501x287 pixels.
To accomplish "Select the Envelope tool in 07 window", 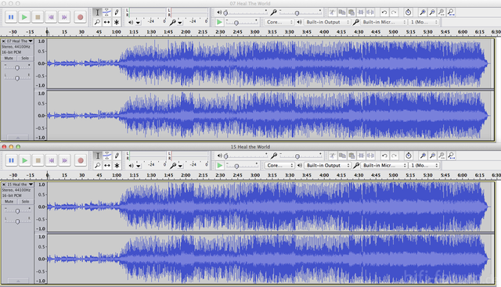I will click(x=107, y=13).
